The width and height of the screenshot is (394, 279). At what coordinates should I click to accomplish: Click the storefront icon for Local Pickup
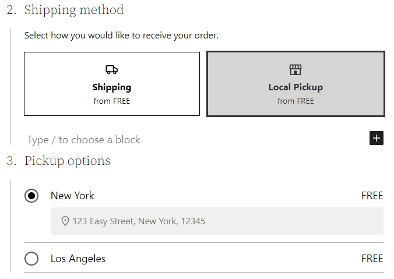pos(295,70)
